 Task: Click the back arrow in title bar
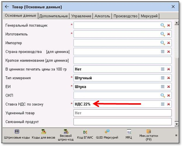pos(7,7)
